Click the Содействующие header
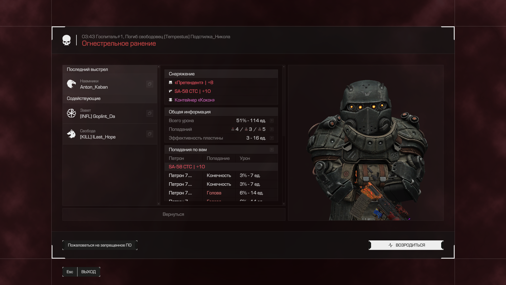The height and width of the screenshot is (285, 506). [110, 98]
